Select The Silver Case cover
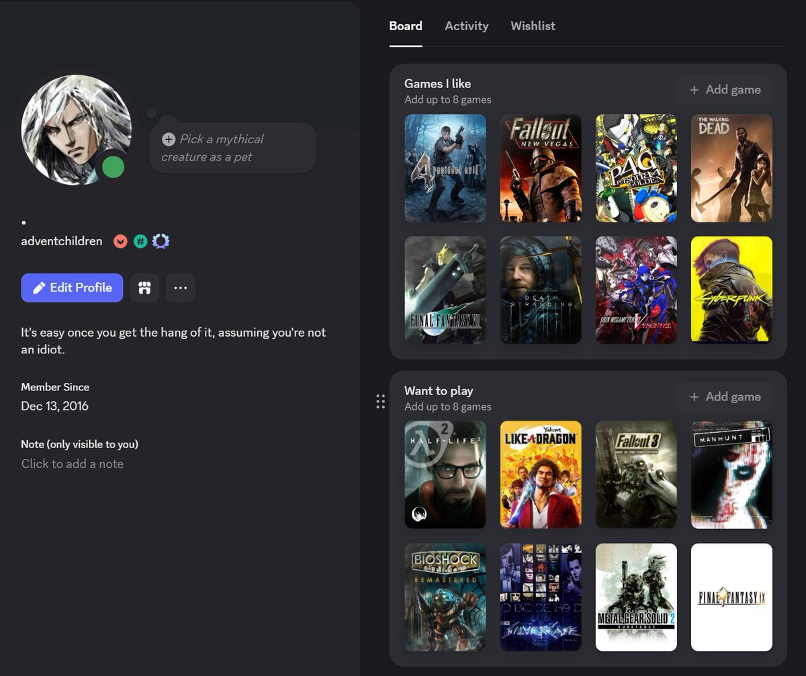Screen dimensions: 806x676 pos(541,597)
